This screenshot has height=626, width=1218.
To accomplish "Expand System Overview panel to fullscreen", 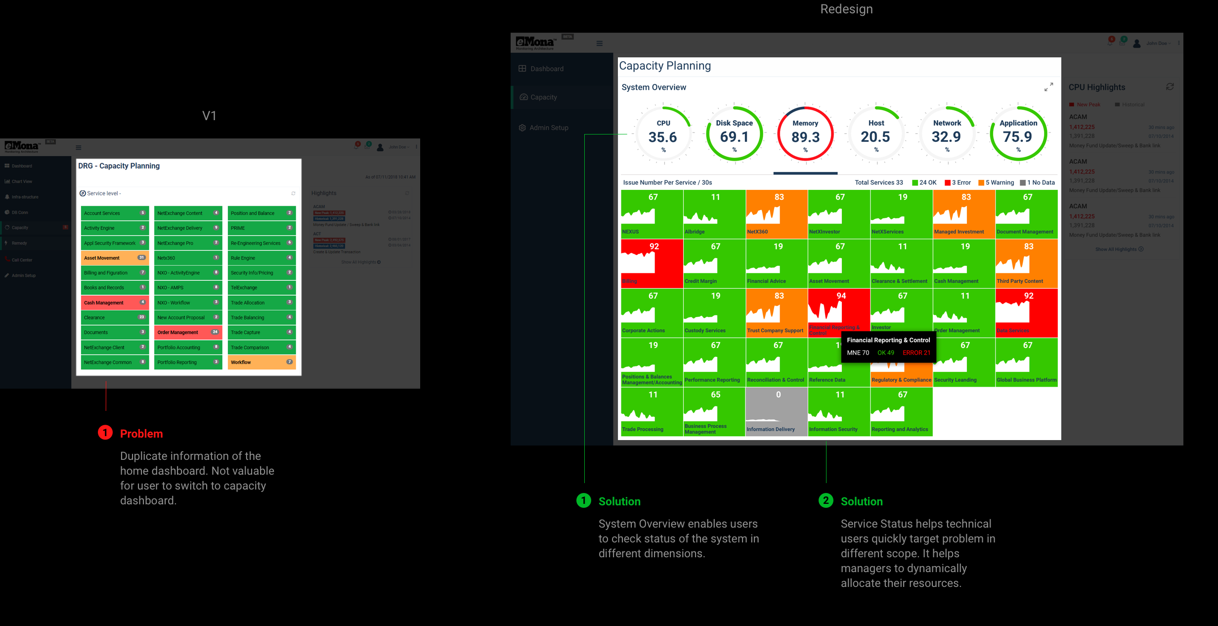I will [1048, 87].
